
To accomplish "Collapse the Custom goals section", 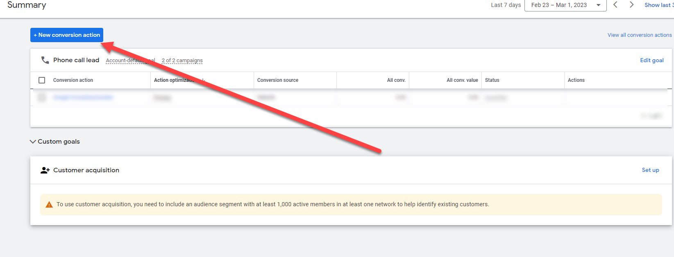I will [33, 142].
